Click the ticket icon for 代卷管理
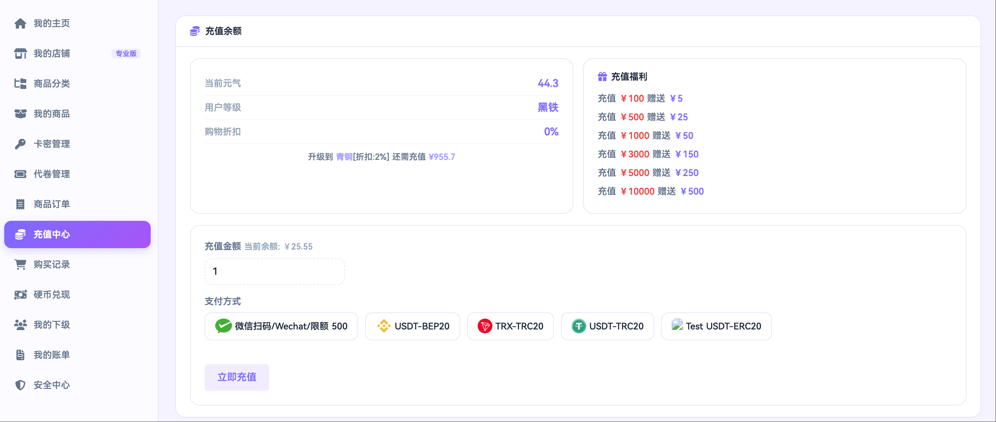 click(20, 174)
